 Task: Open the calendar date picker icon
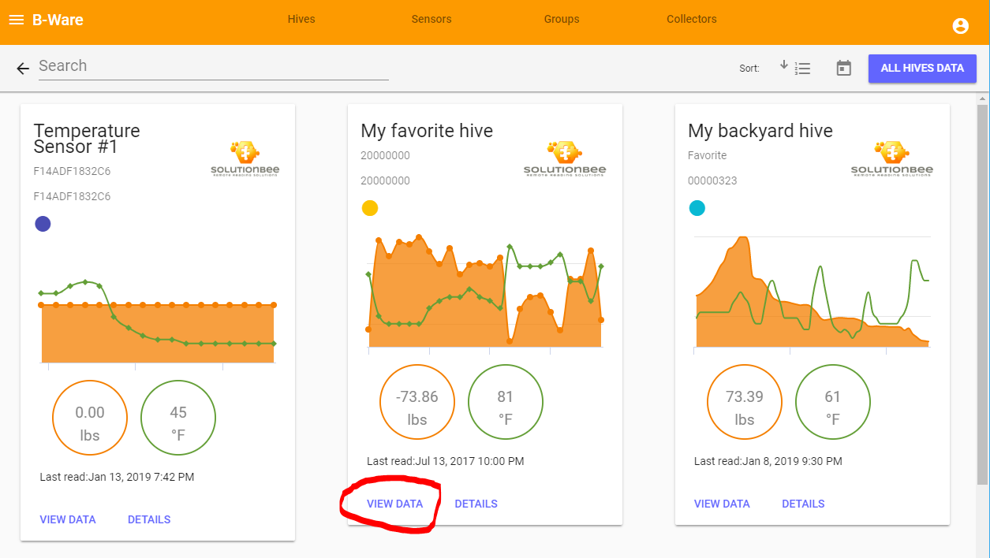[x=844, y=69]
